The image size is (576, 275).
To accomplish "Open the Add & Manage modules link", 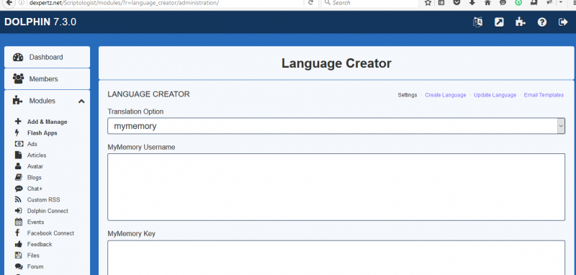I will pos(47,122).
